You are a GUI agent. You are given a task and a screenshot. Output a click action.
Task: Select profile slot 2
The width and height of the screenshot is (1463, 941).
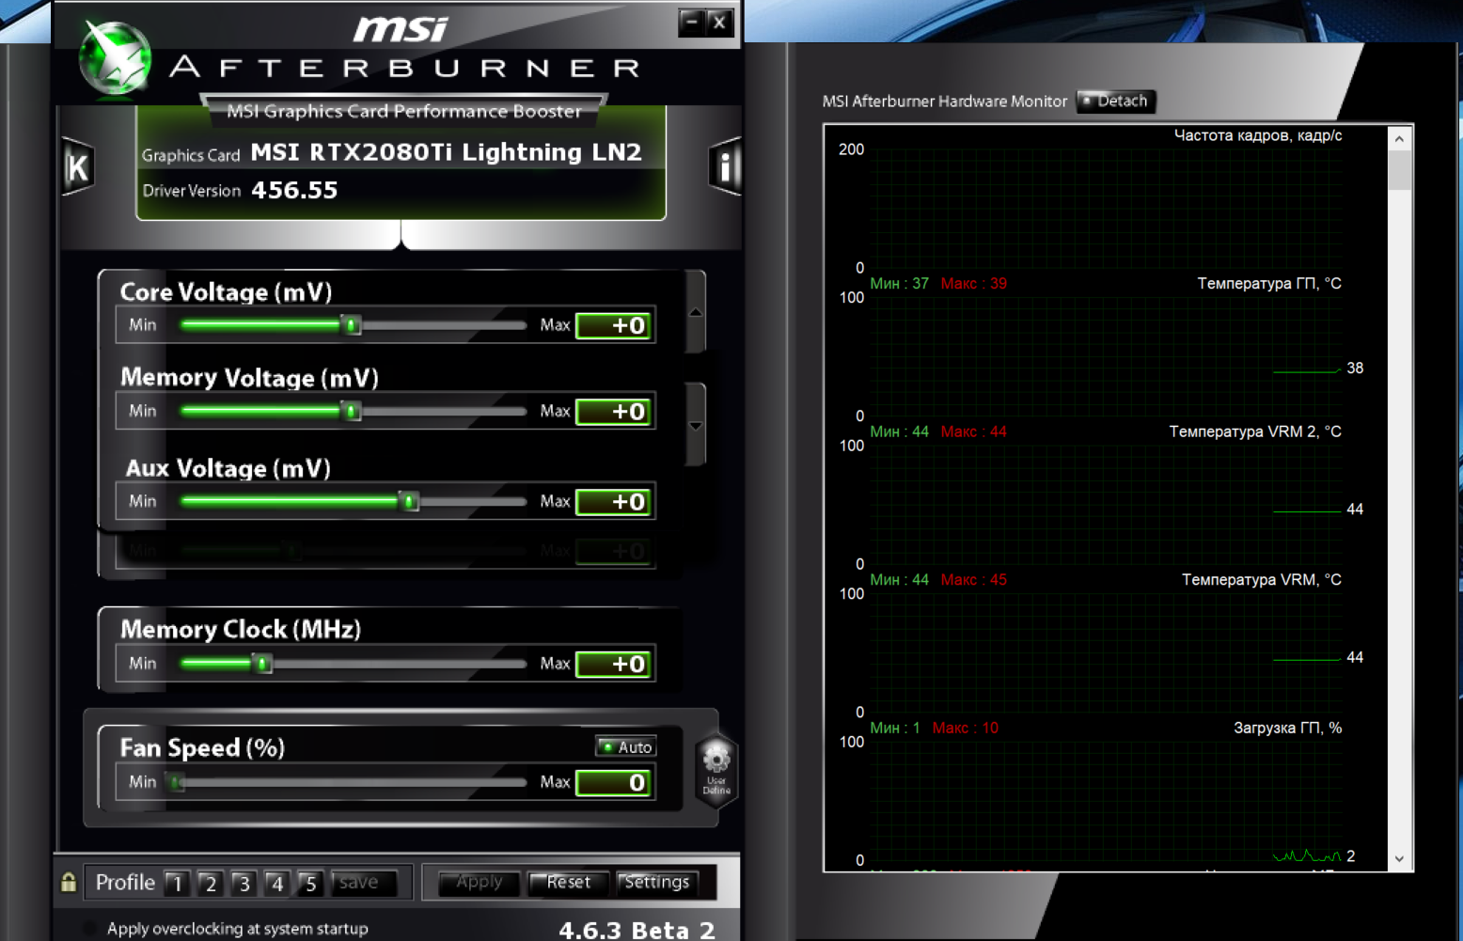click(210, 883)
